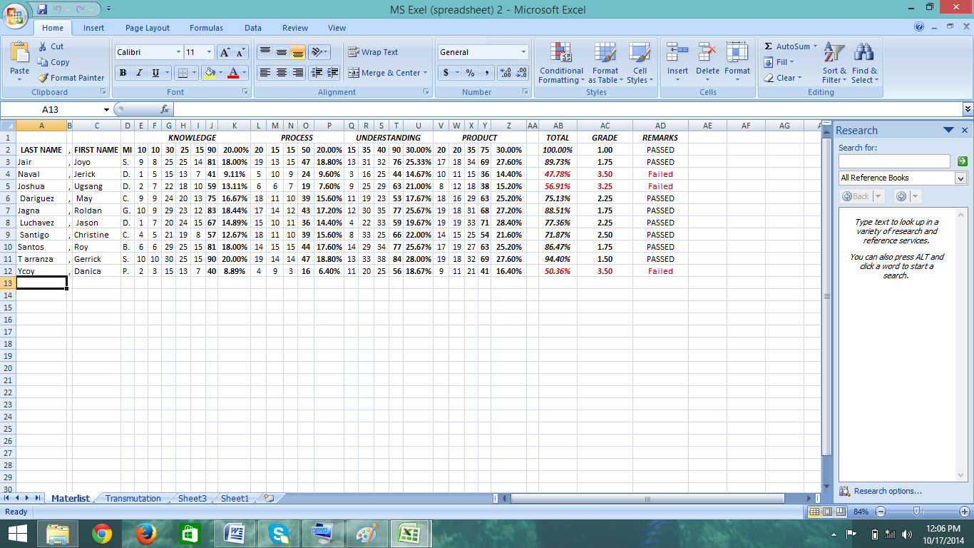
Task: Apply Bold formatting from Font group
Action: [123, 72]
